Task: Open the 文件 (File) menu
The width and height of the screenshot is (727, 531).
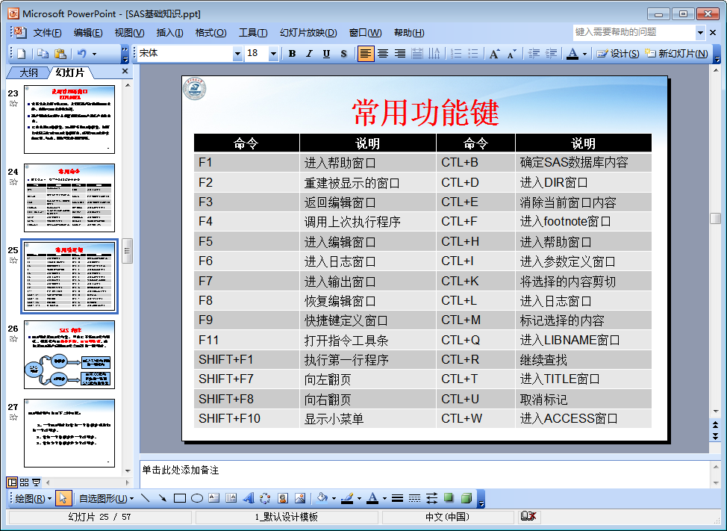Action: (47, 33)
